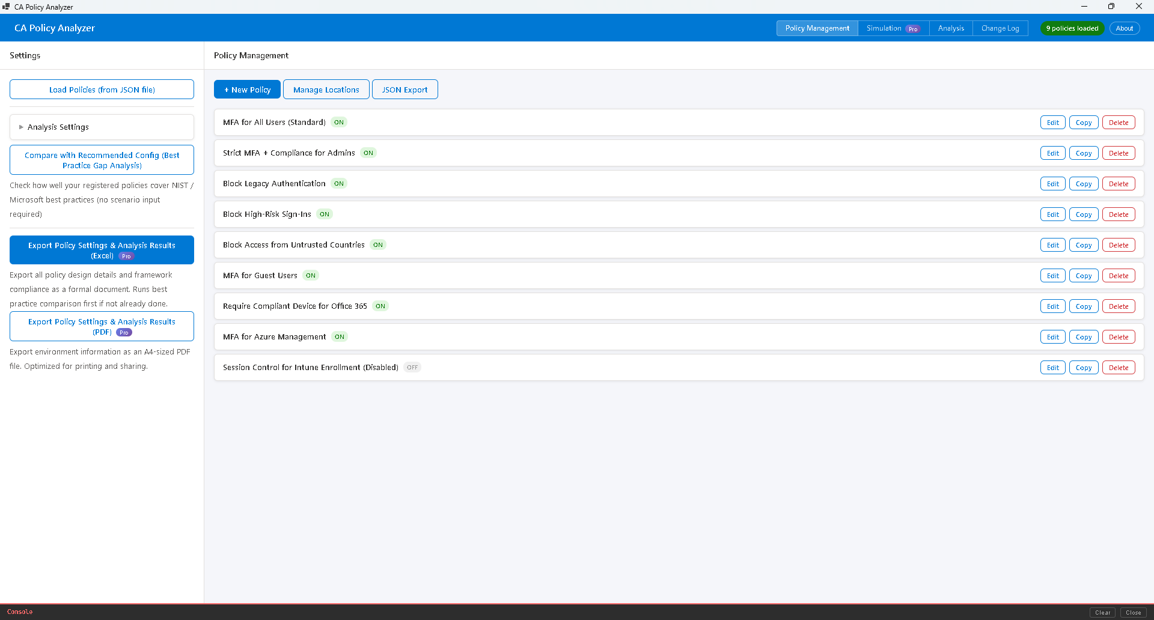Export Policy Settings as PDF
The image size is (1154, 620).
point(102,326)
